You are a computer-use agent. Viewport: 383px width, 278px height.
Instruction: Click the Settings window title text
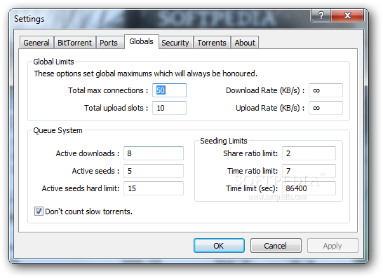[x=29, y=19]
